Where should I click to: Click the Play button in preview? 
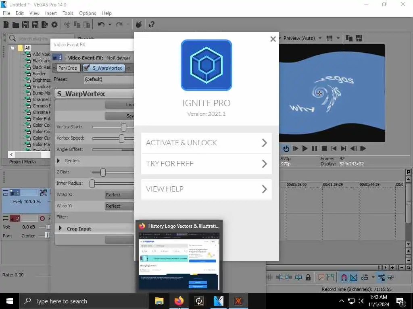click(x=305, y=149)
